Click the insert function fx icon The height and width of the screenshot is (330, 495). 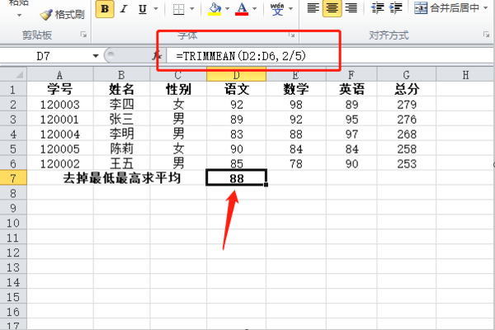(x=156, y=56)
